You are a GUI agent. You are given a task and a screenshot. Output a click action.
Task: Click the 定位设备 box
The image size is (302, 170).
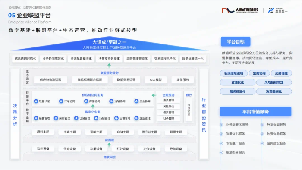[x=149, y=148]
